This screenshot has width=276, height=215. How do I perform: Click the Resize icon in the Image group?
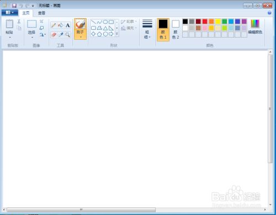(41, 28)
